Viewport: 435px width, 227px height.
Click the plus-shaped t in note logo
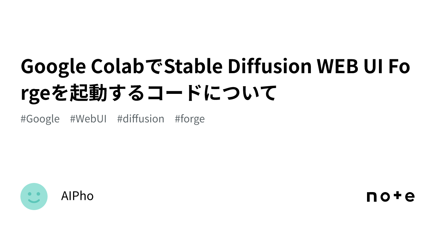tap(398, 196)
